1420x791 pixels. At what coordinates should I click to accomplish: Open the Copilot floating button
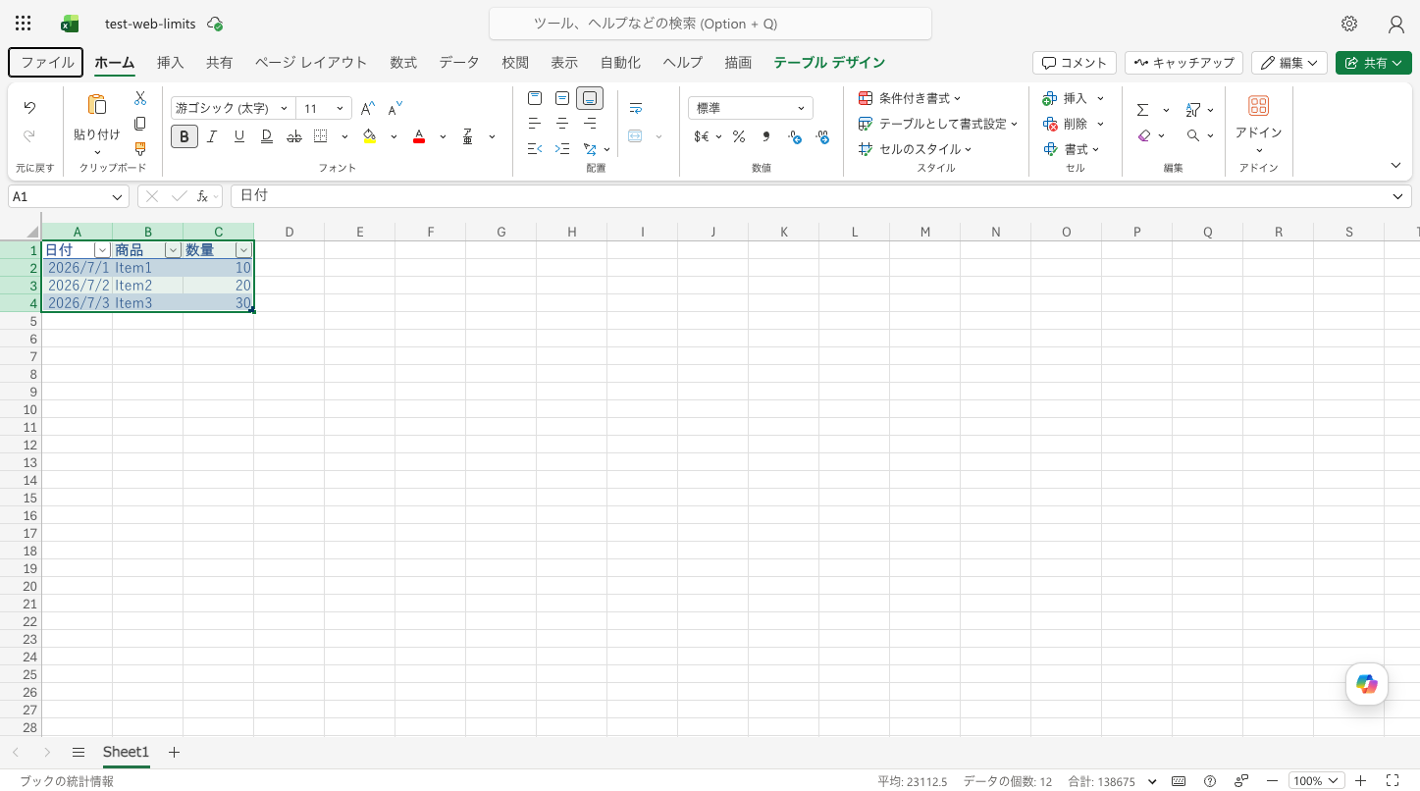[x=1366, y=684]
